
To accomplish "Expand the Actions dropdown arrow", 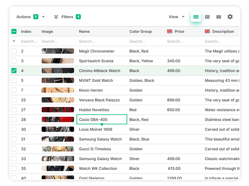I will (x=43, y=17).
